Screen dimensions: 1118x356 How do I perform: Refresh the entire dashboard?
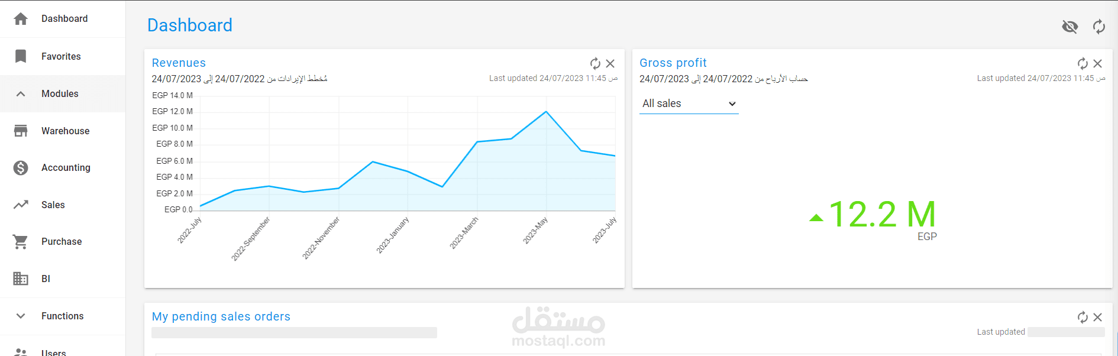(x=1098, y=27)
